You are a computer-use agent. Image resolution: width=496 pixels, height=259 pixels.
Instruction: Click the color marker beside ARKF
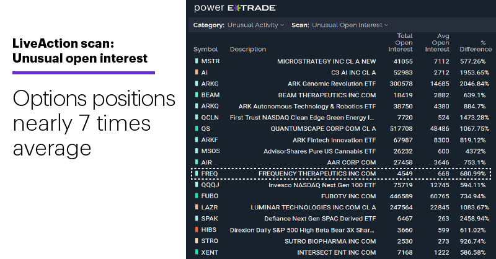click(197, 140)
